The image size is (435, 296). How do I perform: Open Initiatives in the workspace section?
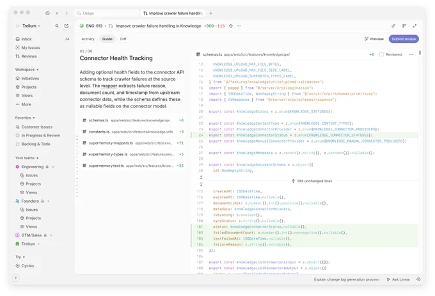tap(42, 79)
